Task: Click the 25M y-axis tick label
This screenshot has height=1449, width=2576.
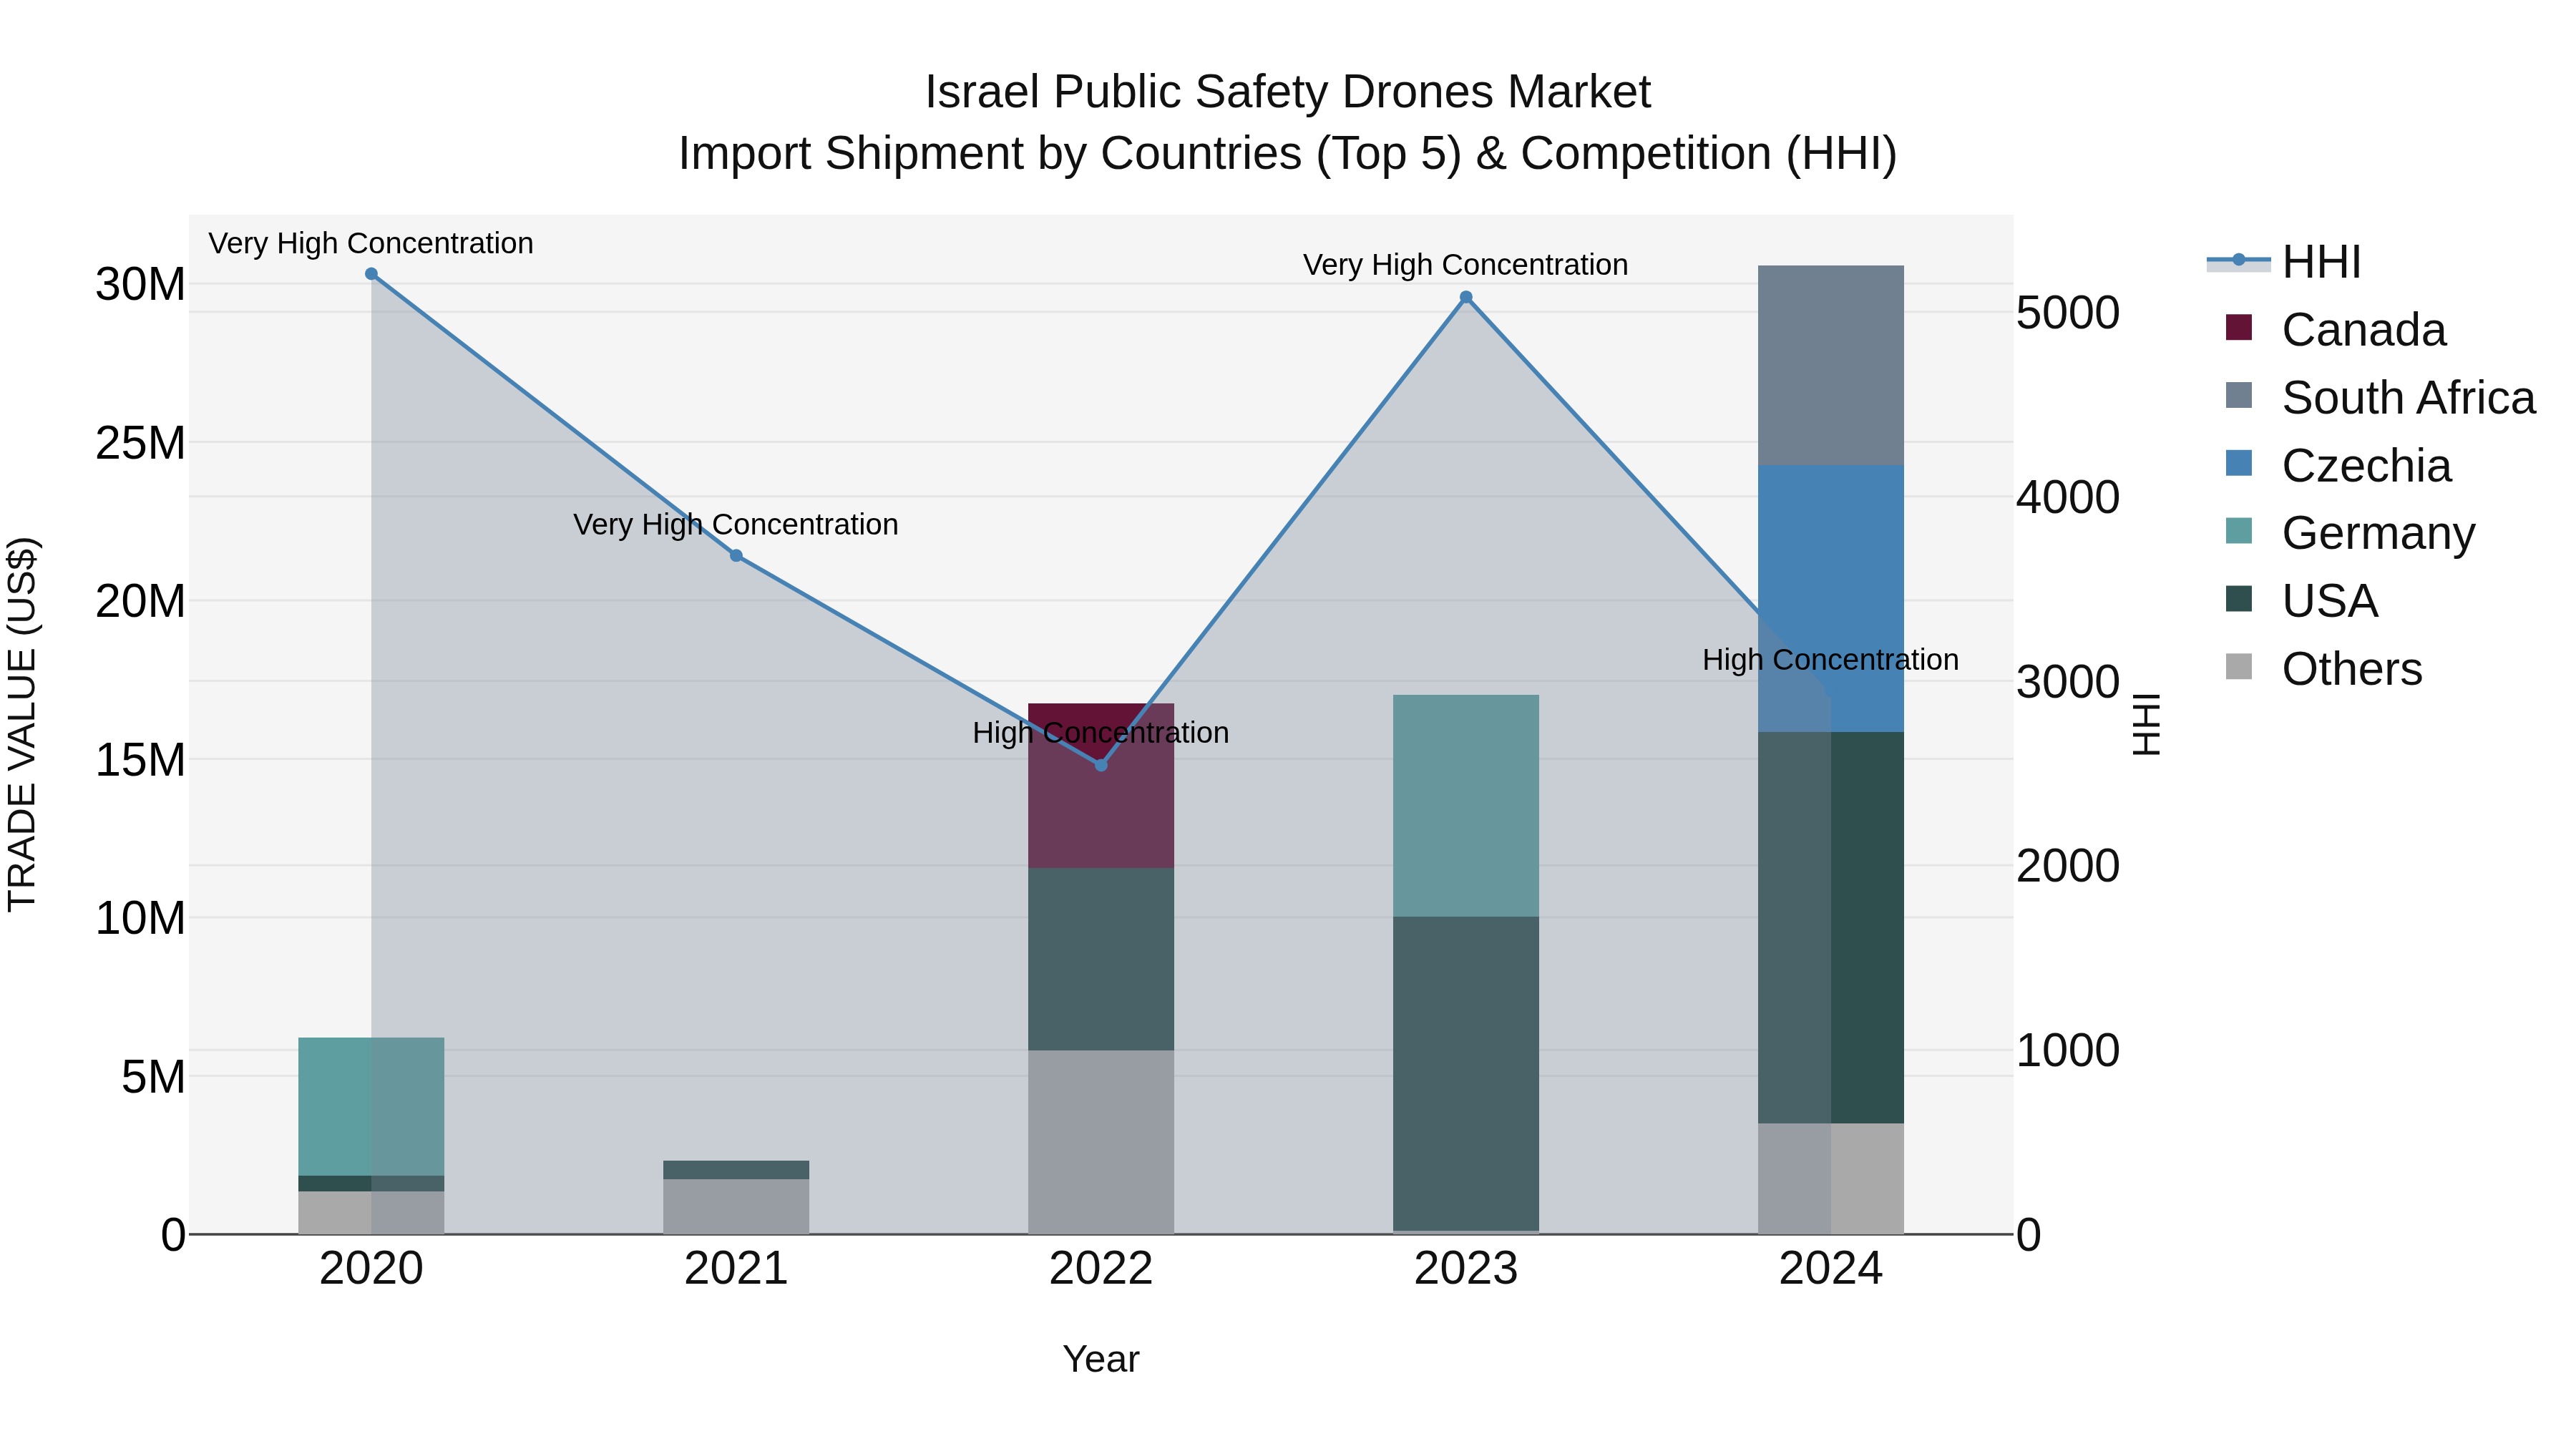Action: coord(140,443)
